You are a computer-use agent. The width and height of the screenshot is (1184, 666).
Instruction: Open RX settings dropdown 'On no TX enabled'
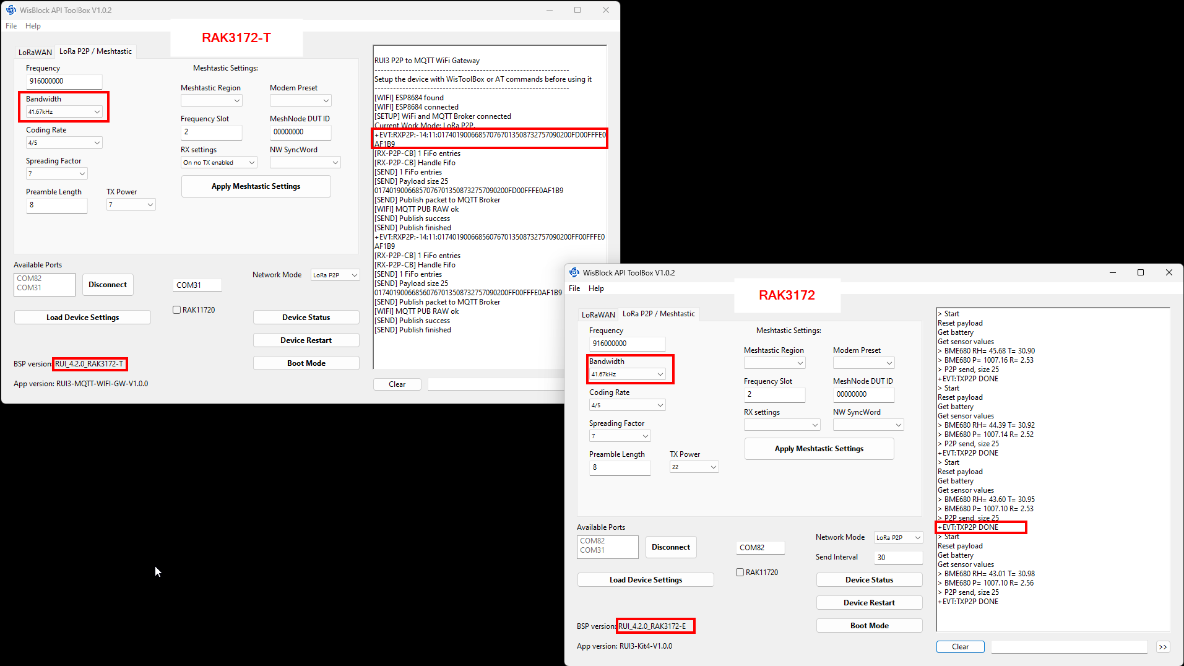point(218,163)
